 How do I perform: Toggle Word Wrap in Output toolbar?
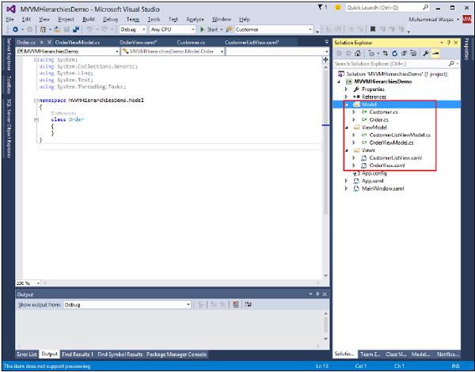point(249,305)
